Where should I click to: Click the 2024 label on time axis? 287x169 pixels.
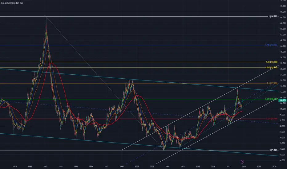point(244,167)
